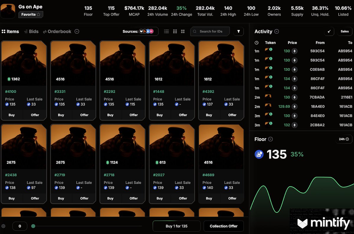Image resolution: width=354 pixels, height=234 pixels.
Task: Open settings gear at bottom left
Action: pos(4,226)
